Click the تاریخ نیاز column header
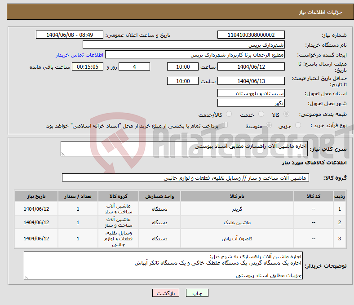The image size is (354, 305). coord(36,196)
